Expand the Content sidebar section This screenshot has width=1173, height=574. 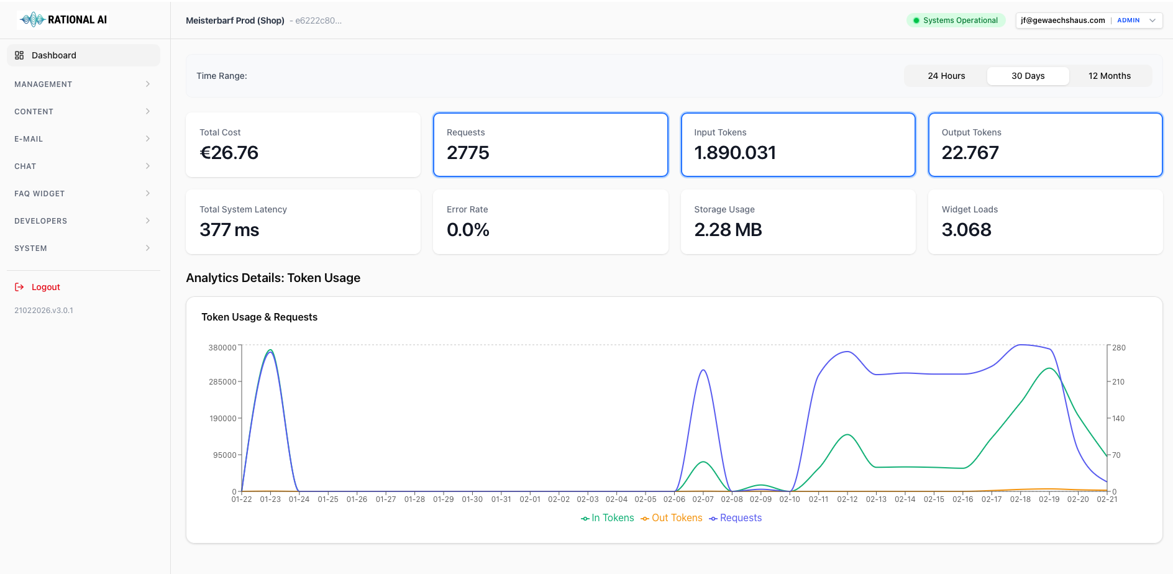(83, 112)
